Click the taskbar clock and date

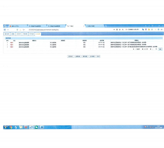click(159, 127)
